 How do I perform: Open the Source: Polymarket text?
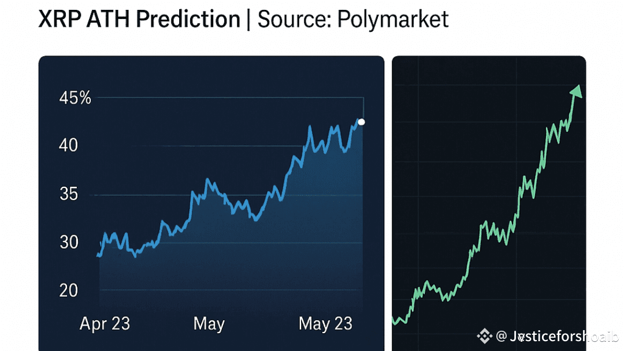352,20
